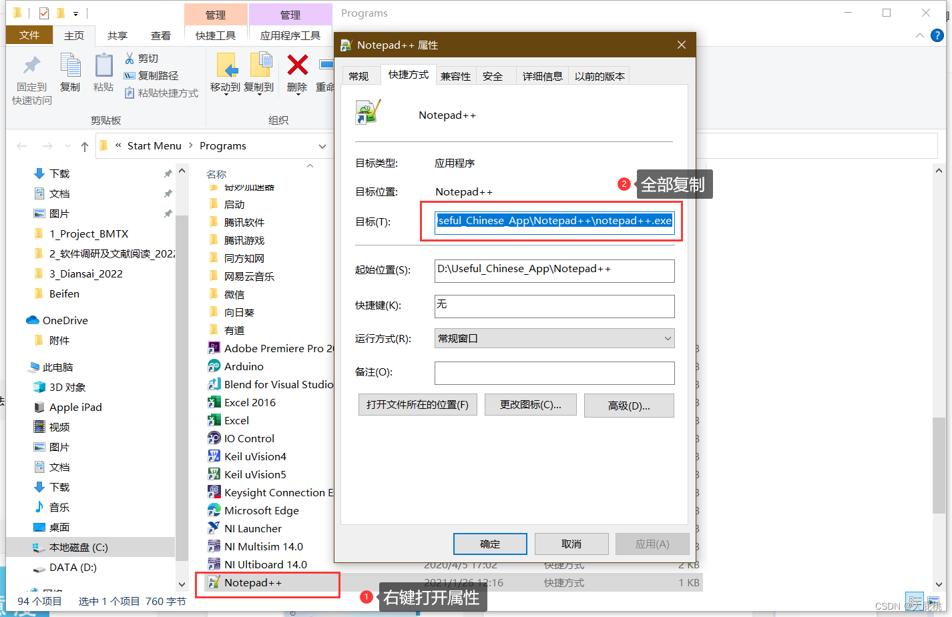The width and height of the screenshot is (952, 617).
Task: Click the NI Ultiboard 14.0 icon
Action: (214, 564)
